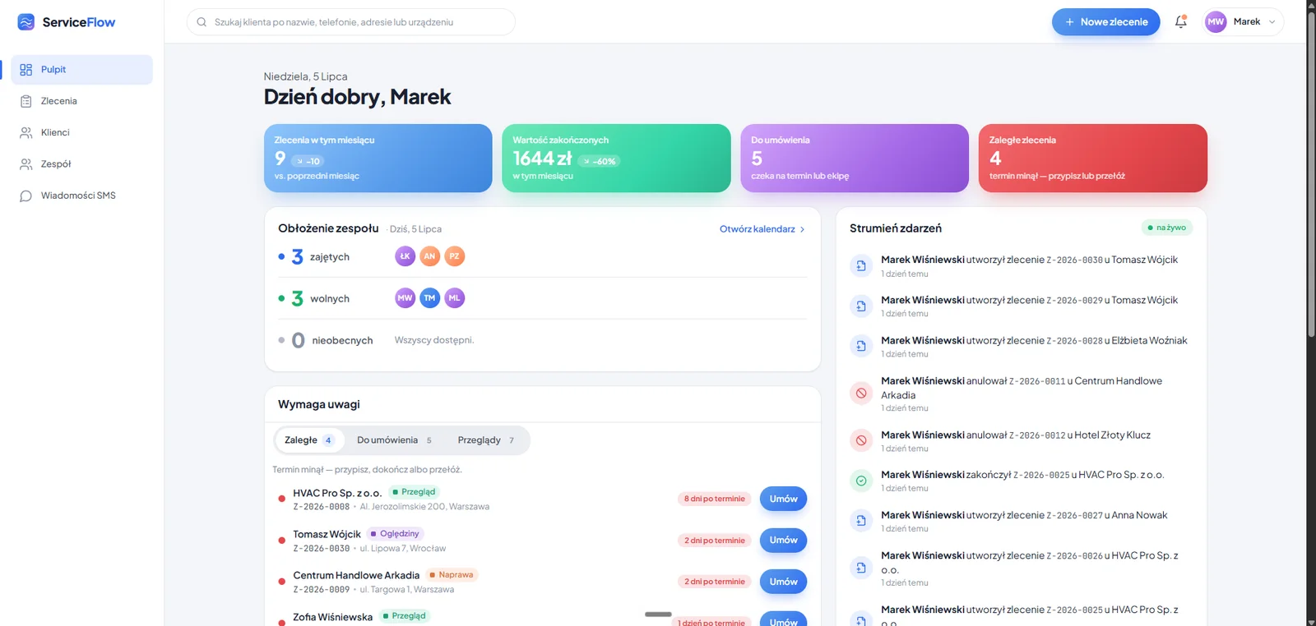Screen dimensions: 1316x626
Task: Click the ServiceFlow logo icon
Action: tap(25, 22)
